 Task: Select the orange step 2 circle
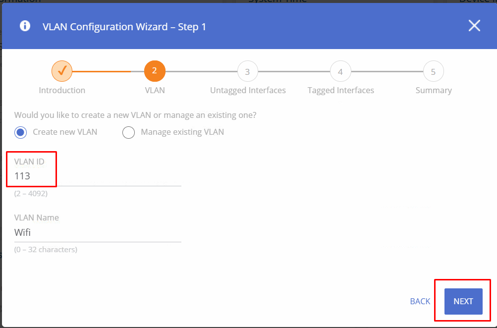(155, 71)
